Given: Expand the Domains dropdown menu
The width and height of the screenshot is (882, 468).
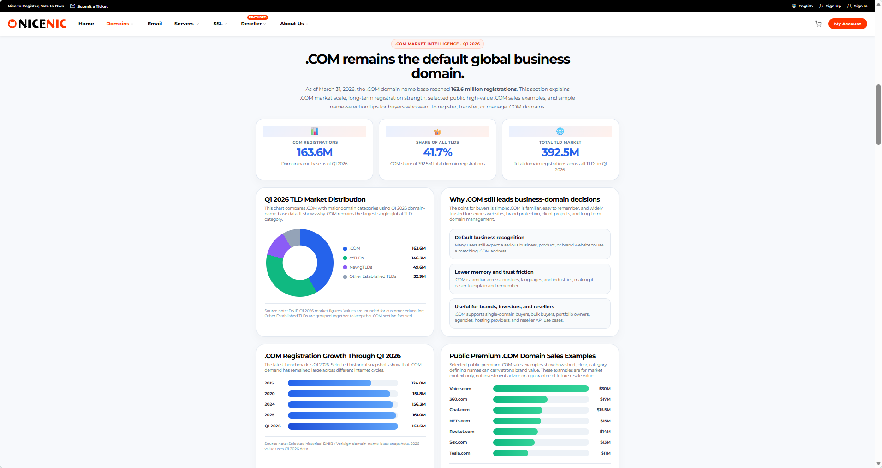Looking at the screenshot, I should tap(120, 24).
